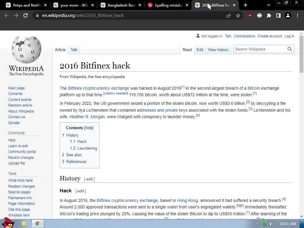This screenshot has height=228, width=304.
Task: Open the tab search dropdown chevron
Action: click(x=268, y=5)
